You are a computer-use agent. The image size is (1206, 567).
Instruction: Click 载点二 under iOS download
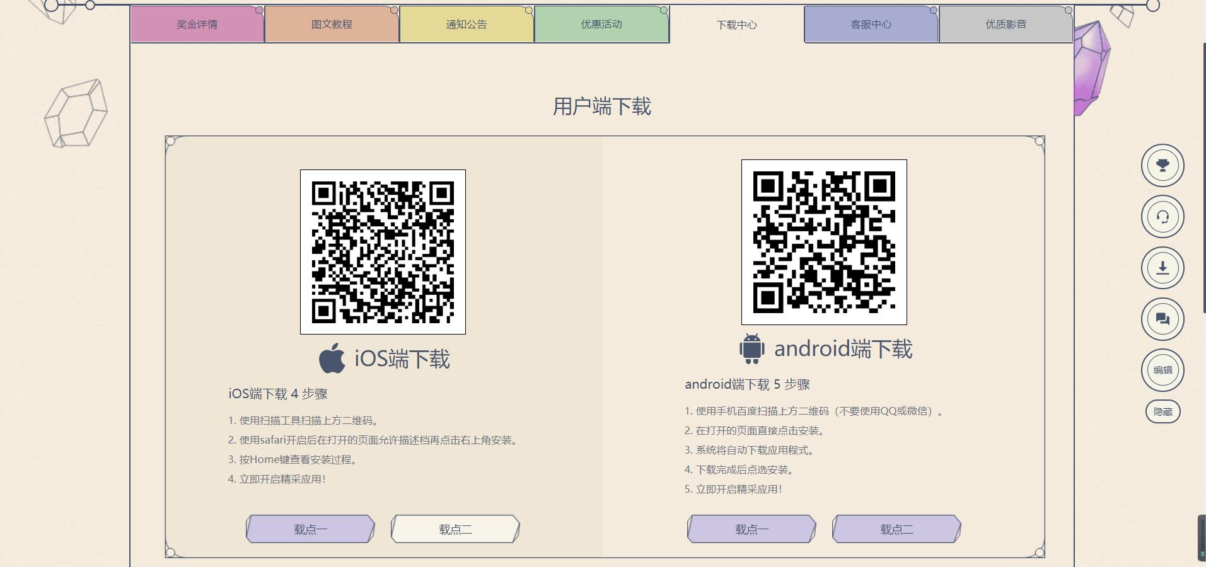(x=455, y=529)
